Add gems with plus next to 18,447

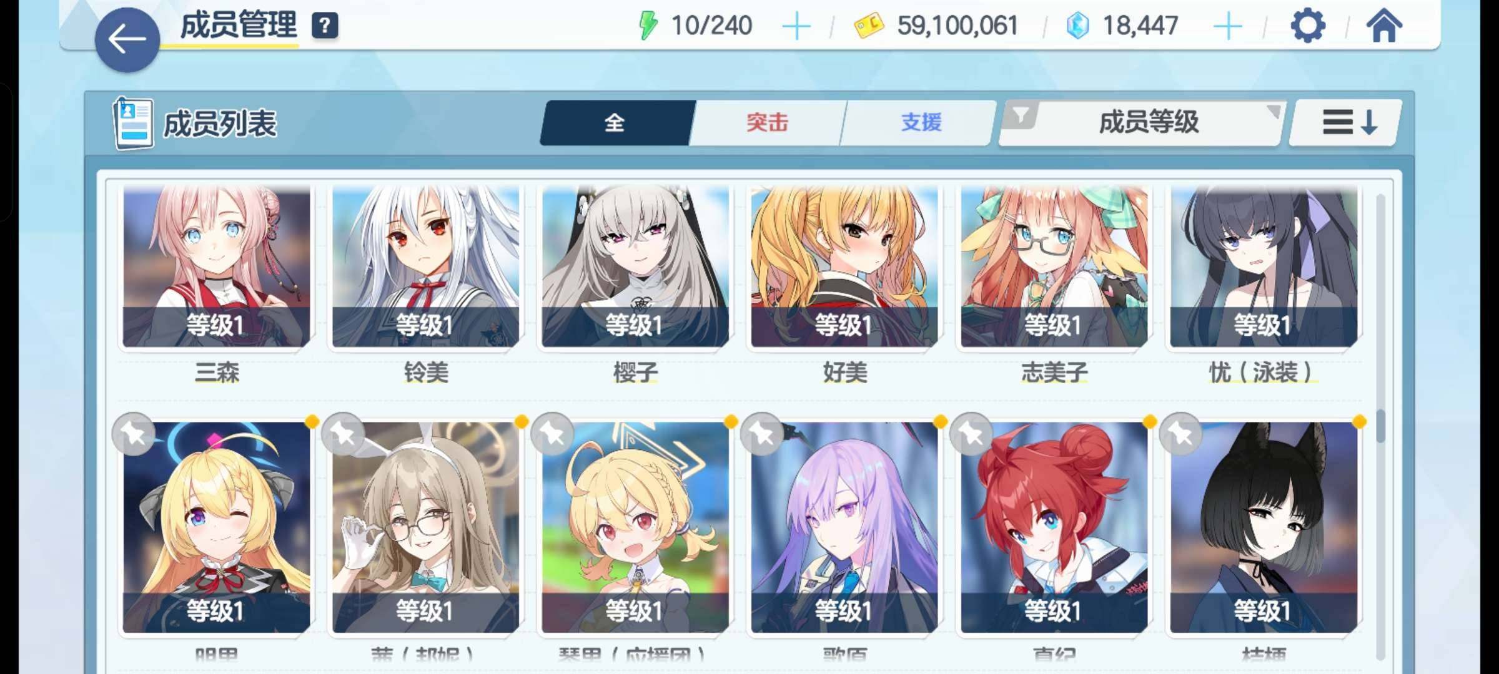1227,27
